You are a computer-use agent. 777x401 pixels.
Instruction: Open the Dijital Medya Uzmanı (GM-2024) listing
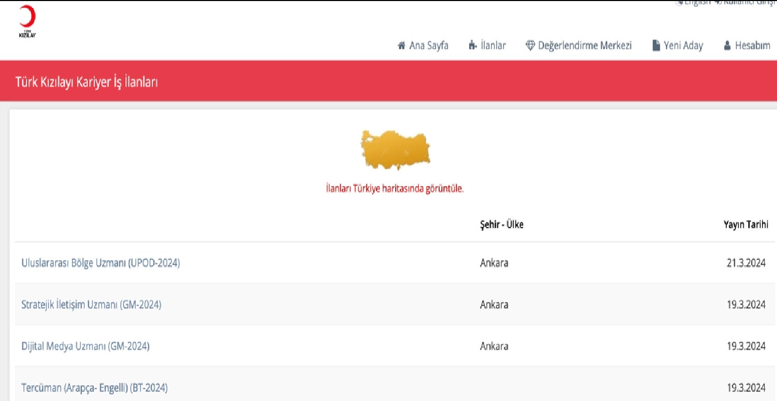click(x=85, y=346)
